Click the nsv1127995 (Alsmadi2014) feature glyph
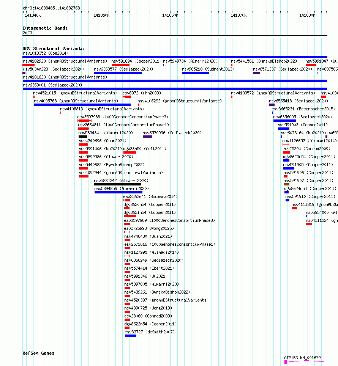Viewport: 338px width, 366px height. click(x=127, y=256)
